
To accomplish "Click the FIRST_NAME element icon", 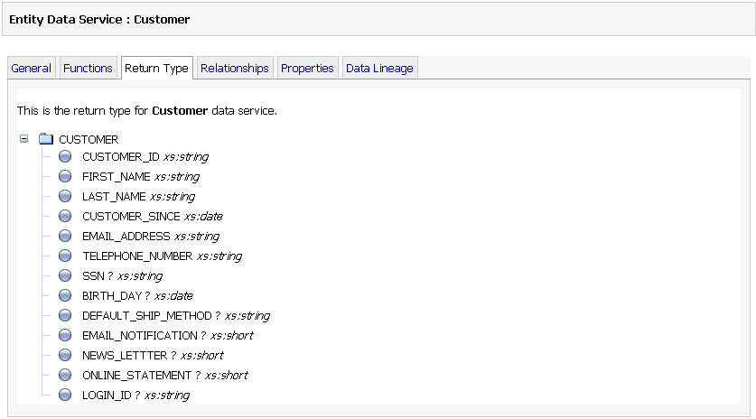I will click(65, 176).
